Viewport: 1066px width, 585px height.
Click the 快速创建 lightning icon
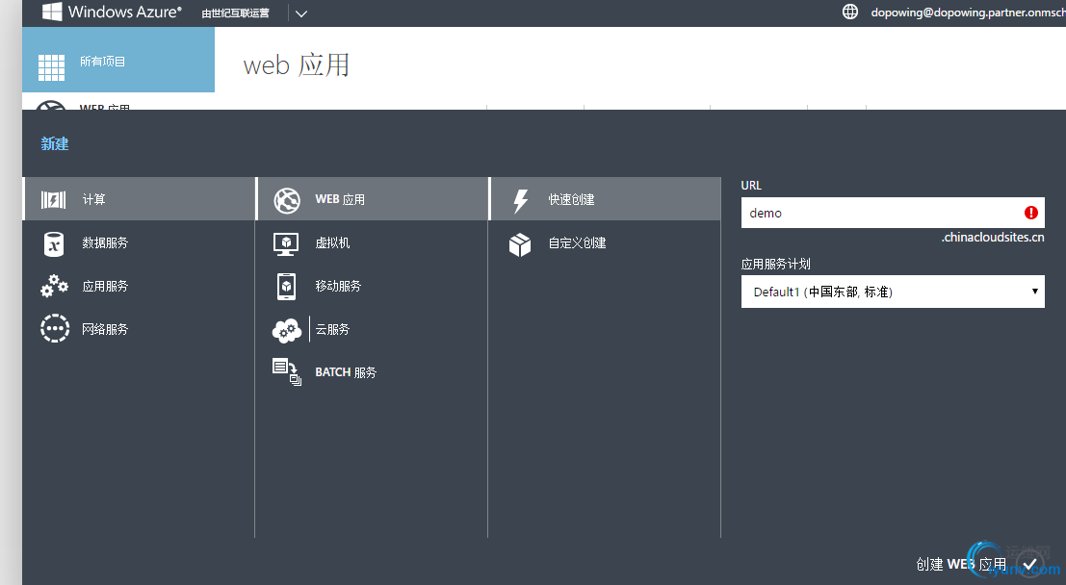520,200
